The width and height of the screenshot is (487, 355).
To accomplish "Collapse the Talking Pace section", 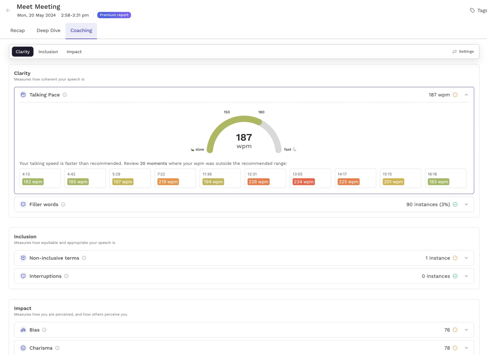I will 466,95.
